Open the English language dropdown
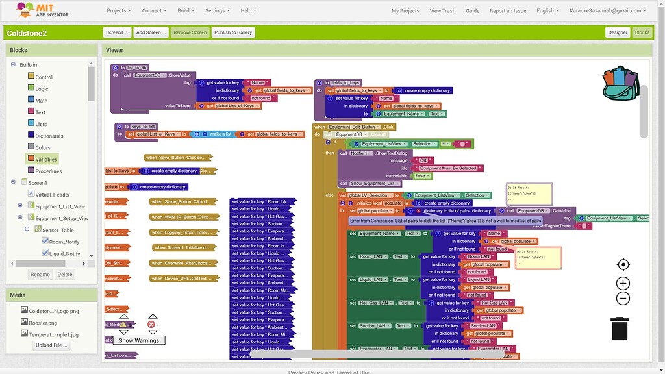The height and width of the screenshot is (374, 665). (547, 10)
